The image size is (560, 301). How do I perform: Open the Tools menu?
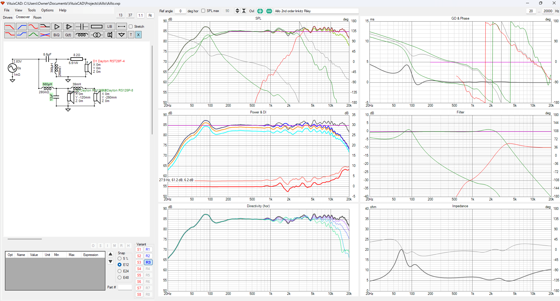pos(32,10)
